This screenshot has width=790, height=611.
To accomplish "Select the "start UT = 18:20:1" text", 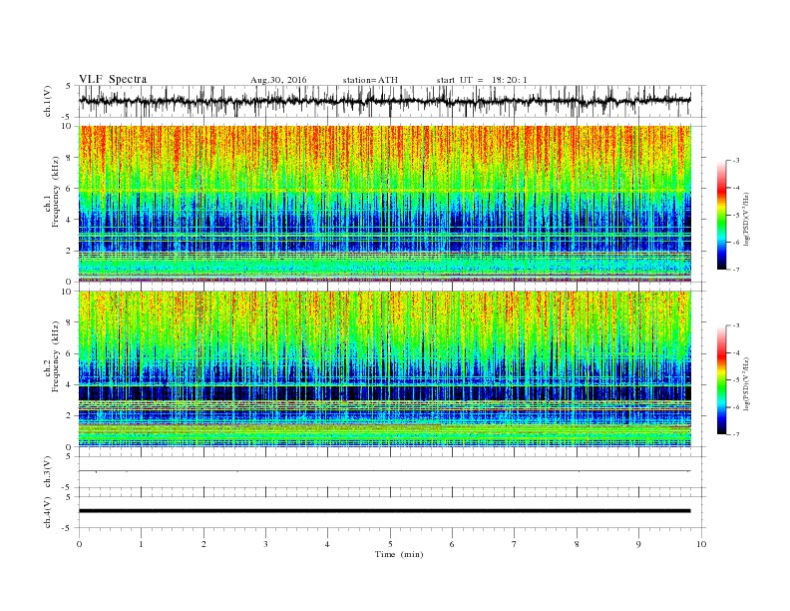I will click(x=482, y=80).
